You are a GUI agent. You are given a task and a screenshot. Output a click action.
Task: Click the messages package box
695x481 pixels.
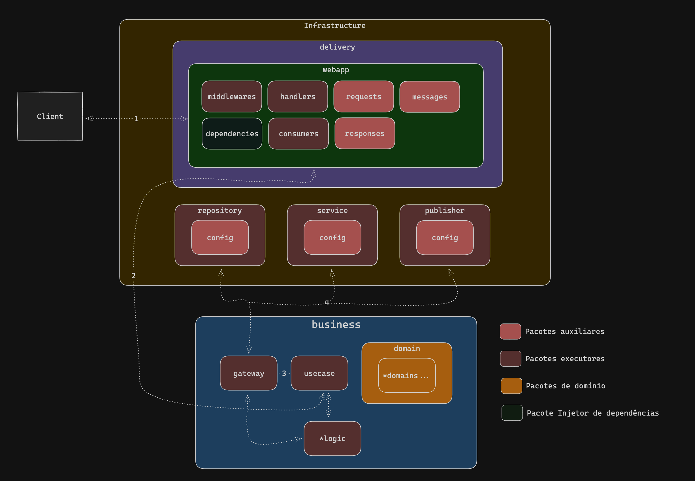point(429,97)
